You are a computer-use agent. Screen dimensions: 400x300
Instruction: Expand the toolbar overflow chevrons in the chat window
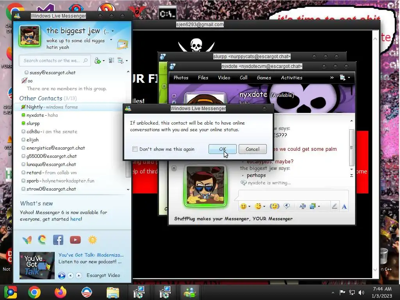pyautogui.click(x=332, y=78)
